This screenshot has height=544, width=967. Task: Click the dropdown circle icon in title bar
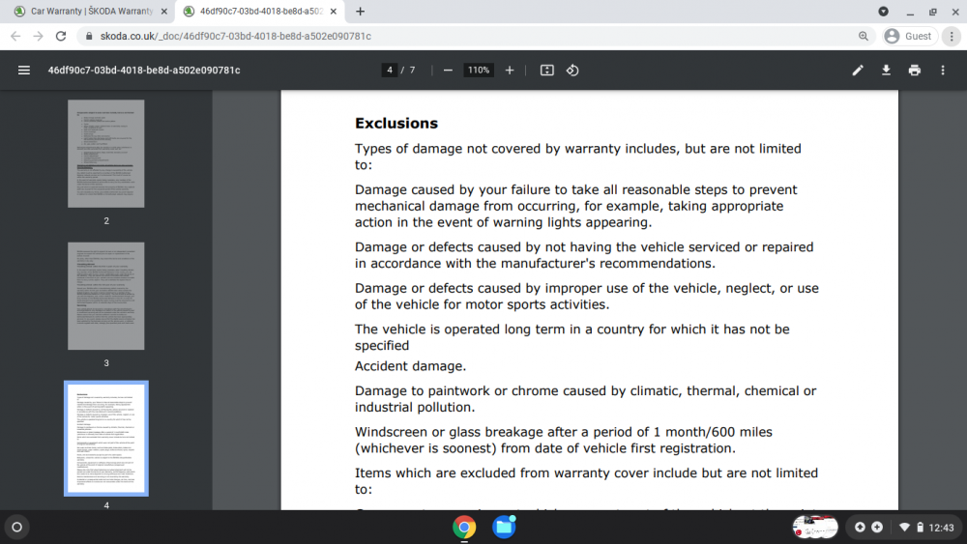[x=883, y=11]
